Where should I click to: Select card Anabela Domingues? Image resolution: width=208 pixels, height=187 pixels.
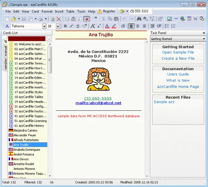(28, 150)
